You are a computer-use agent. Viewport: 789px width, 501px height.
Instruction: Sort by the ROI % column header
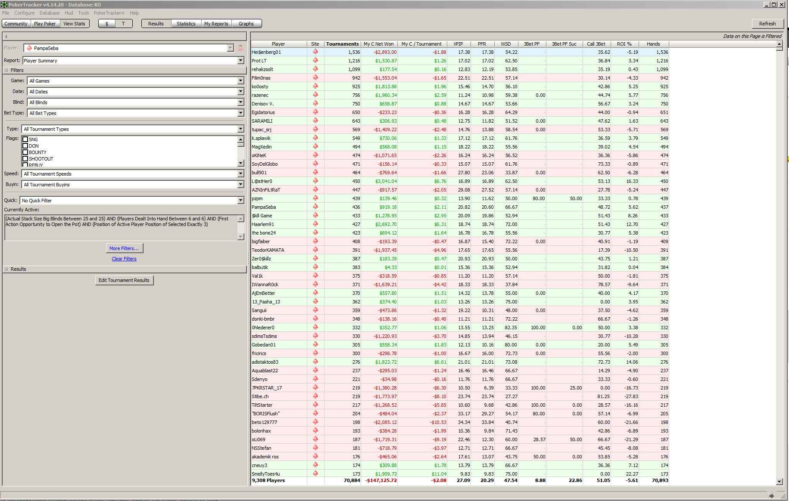click(624, 44)
